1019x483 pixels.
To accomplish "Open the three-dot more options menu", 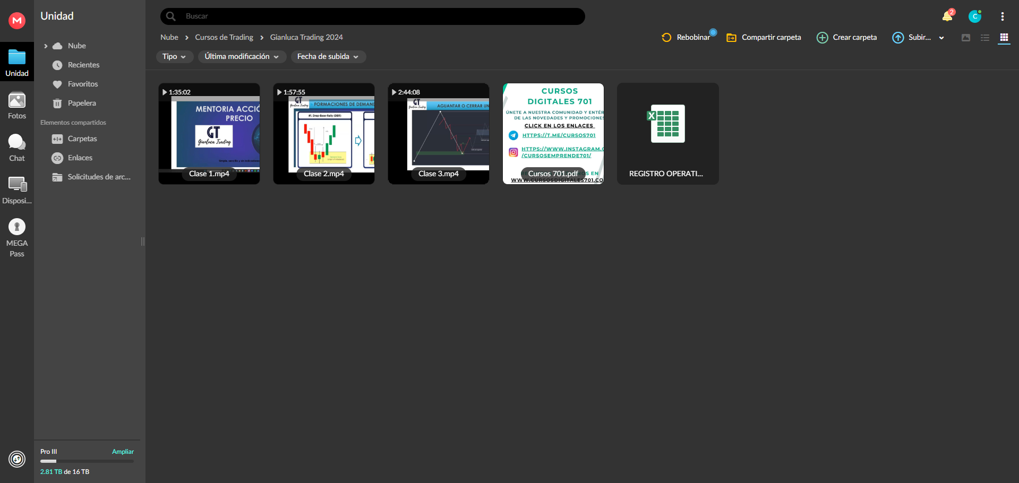I will (x=1002, y=16).
